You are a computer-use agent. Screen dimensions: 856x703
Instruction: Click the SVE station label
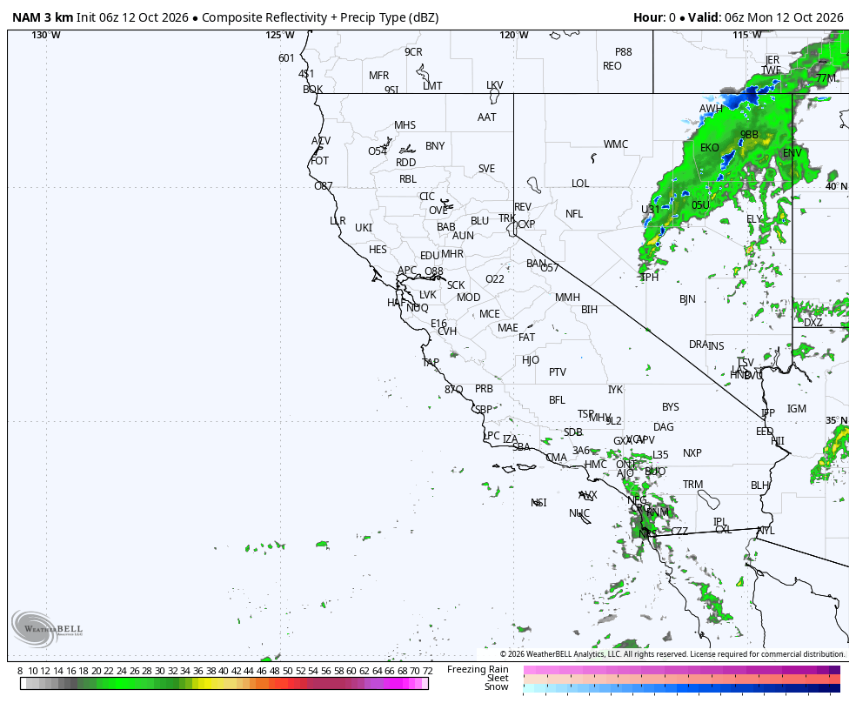[x=487, y=169]
